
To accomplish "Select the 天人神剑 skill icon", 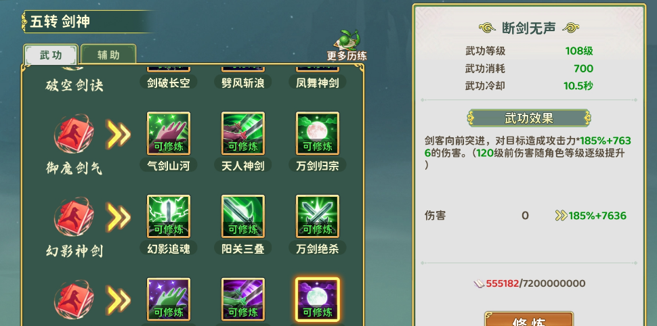I will (x=243, y=133).
